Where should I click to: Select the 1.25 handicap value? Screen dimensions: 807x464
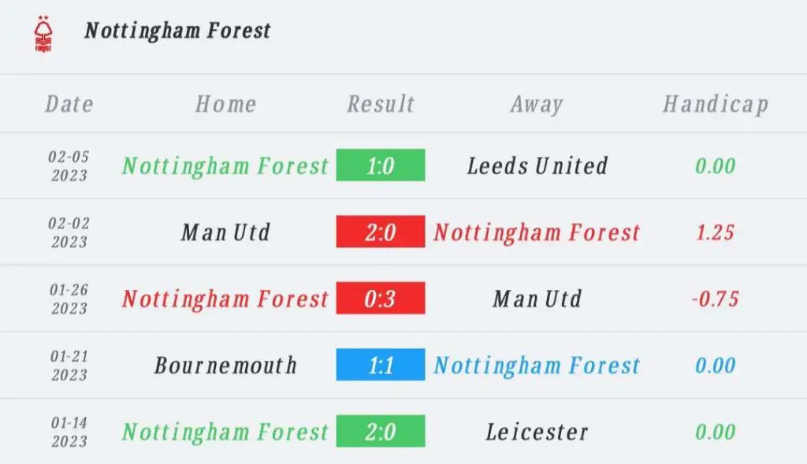[716, 232]
